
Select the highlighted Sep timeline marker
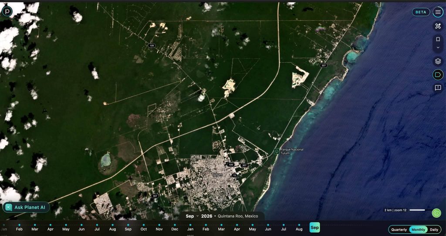pos(314,227)
